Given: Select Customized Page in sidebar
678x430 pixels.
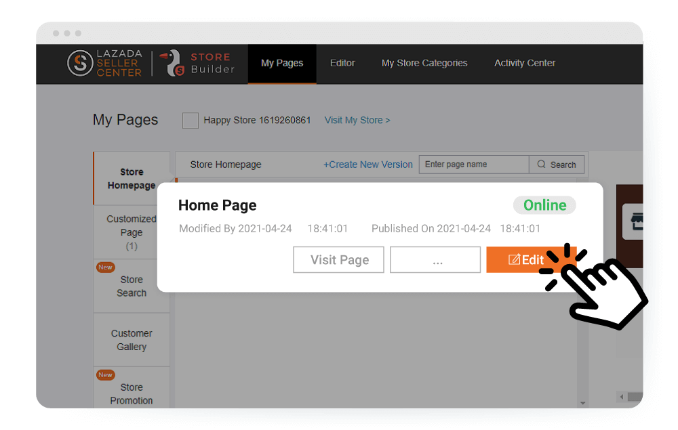Looking at the screenshot, I should pos(132,232).
